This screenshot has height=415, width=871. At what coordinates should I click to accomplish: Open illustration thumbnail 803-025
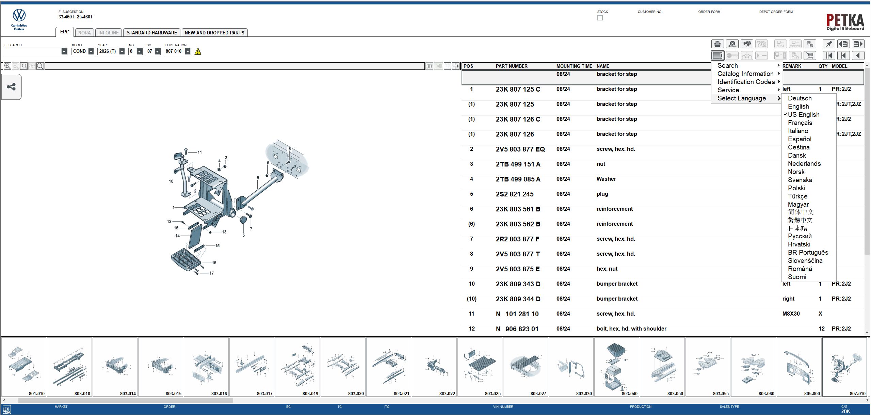click(x=480, y=368)
